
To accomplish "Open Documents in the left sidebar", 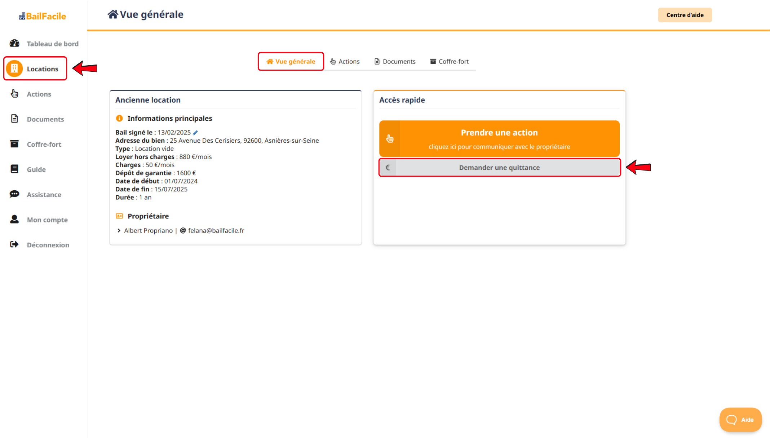I will coord(45,119).
